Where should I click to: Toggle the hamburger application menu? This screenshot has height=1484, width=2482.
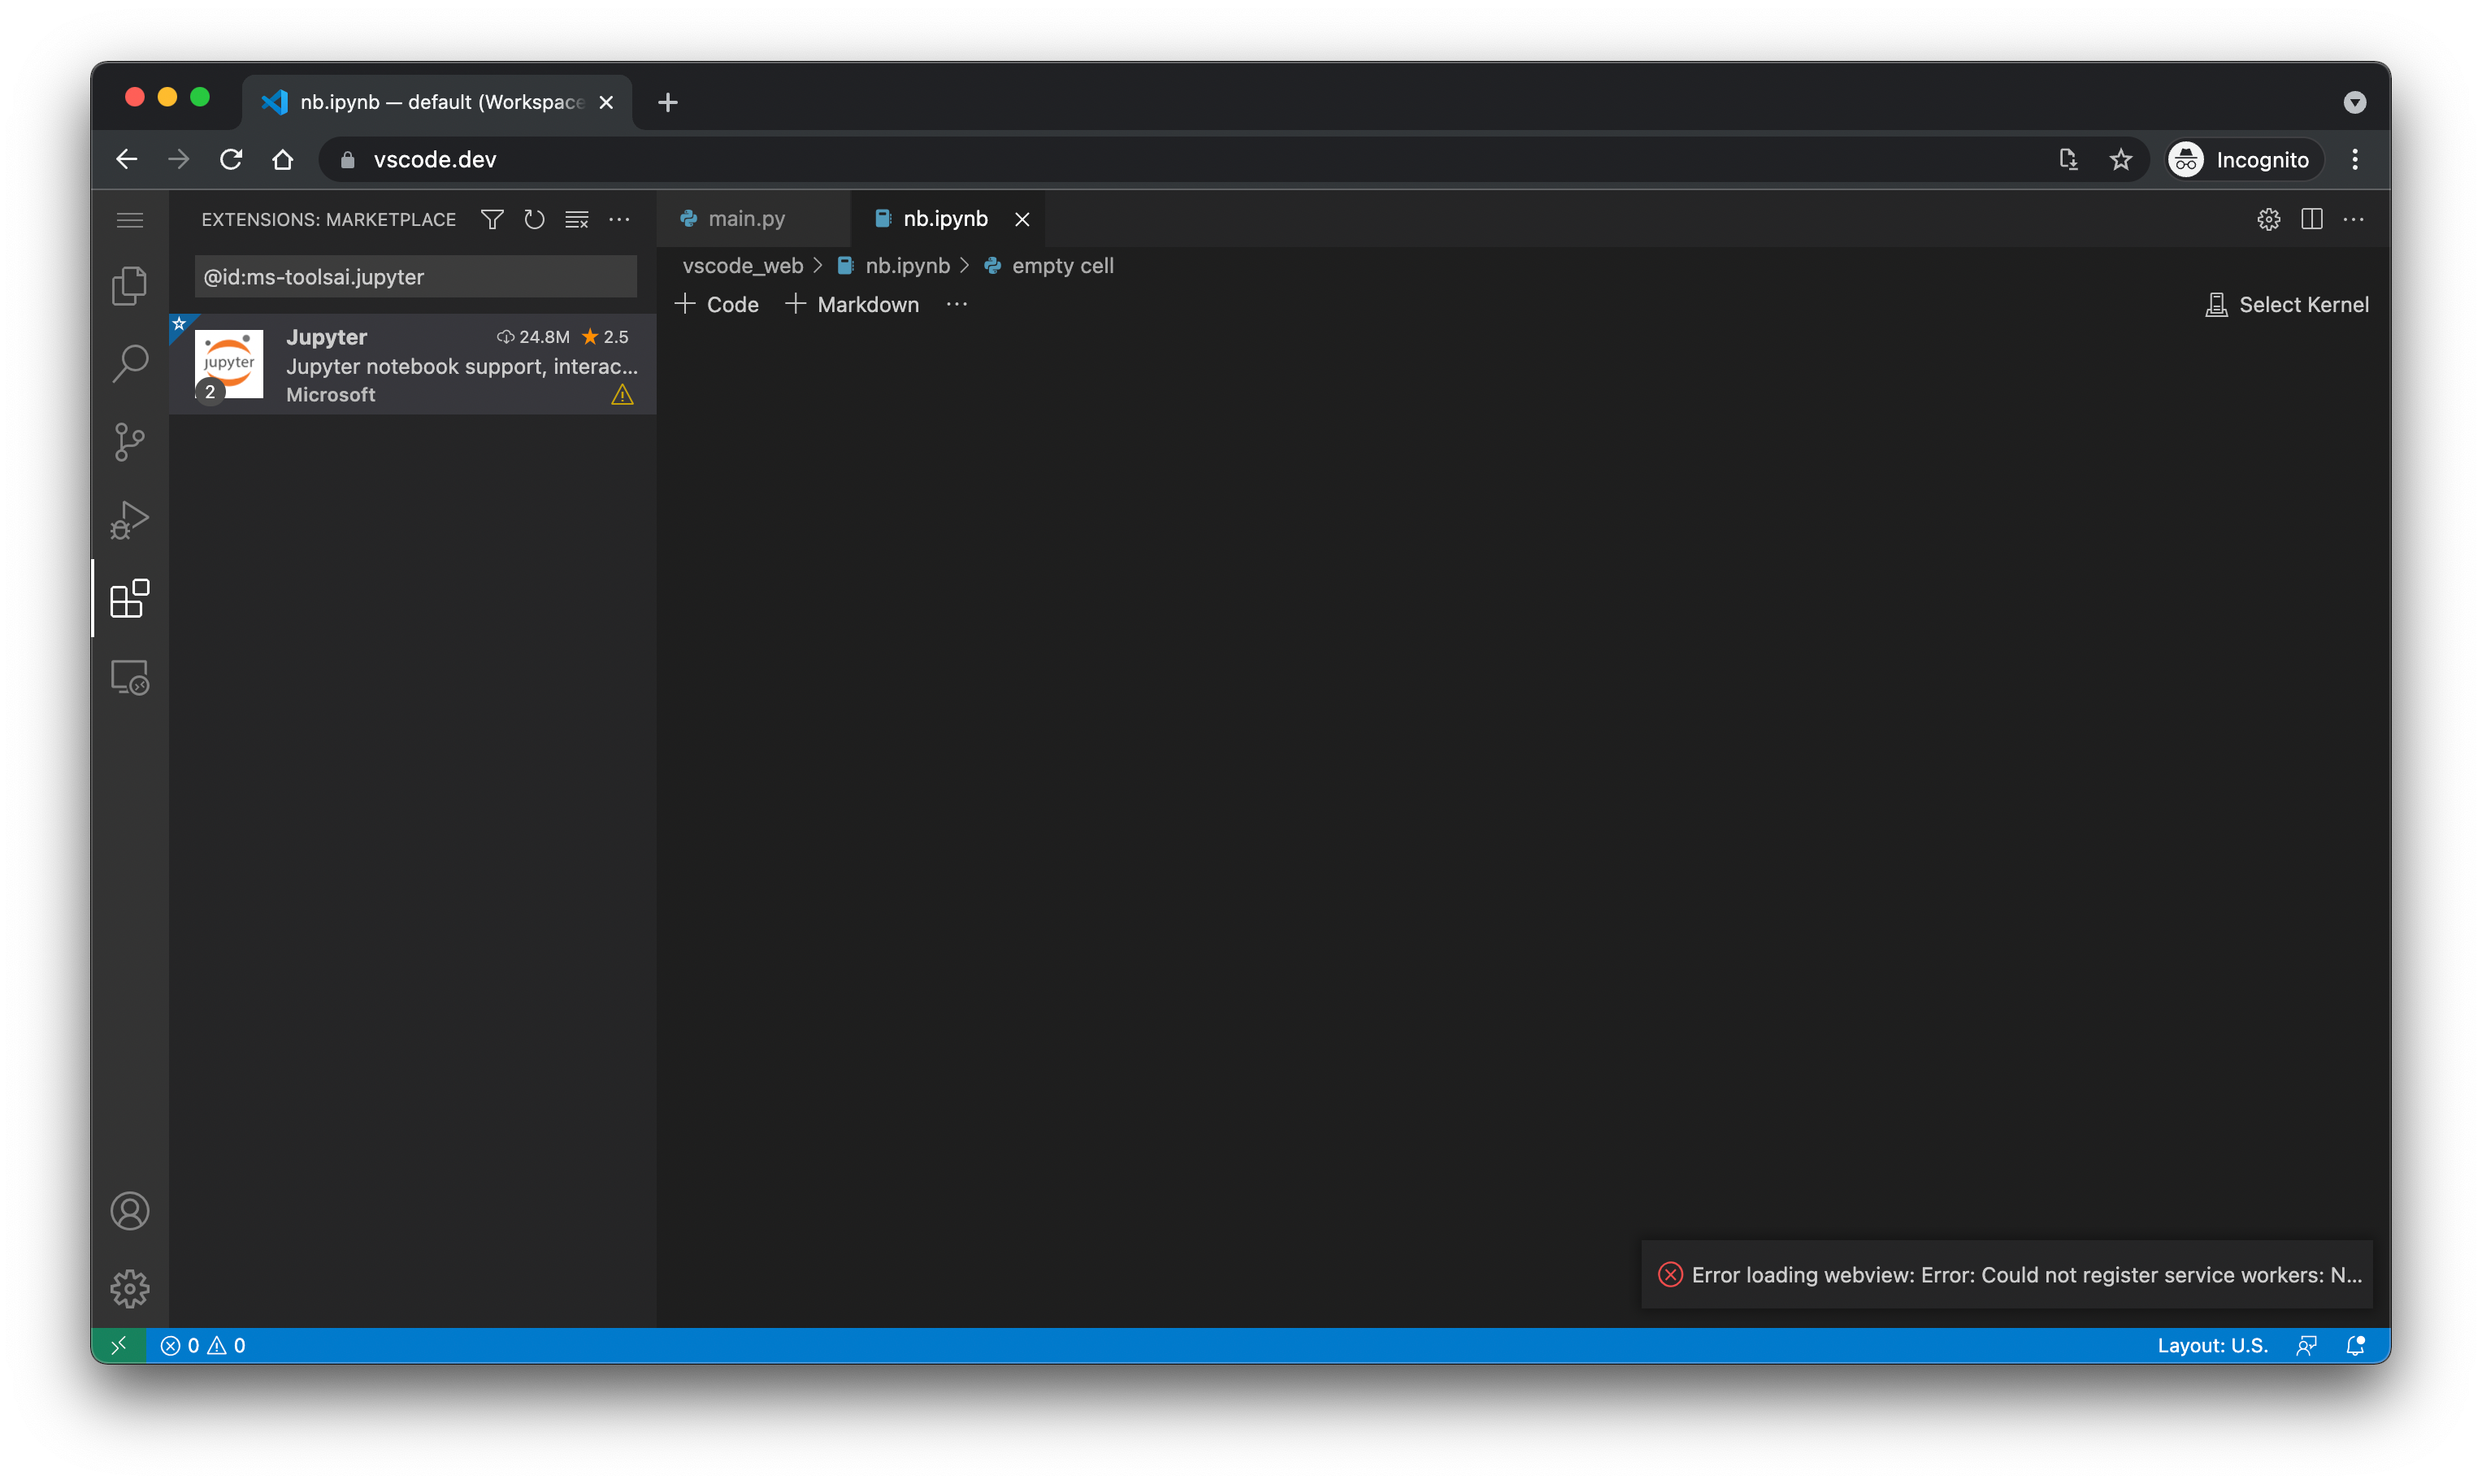pos(129,219)
